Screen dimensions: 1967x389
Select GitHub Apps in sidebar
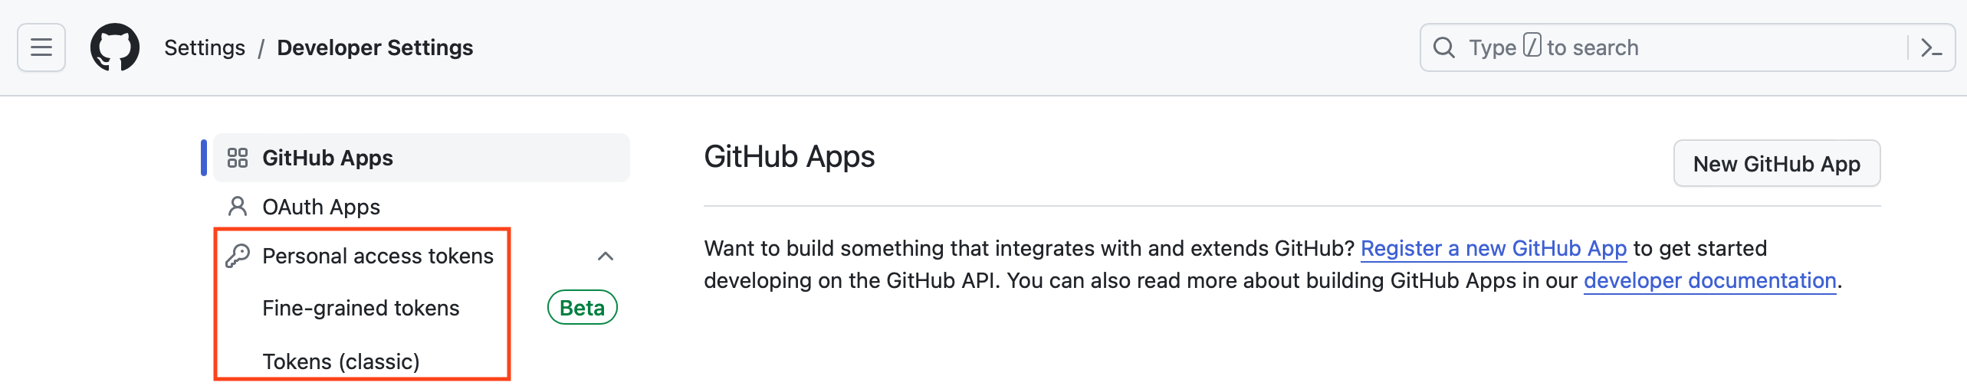pyautogui.click(x=328, y=158)
